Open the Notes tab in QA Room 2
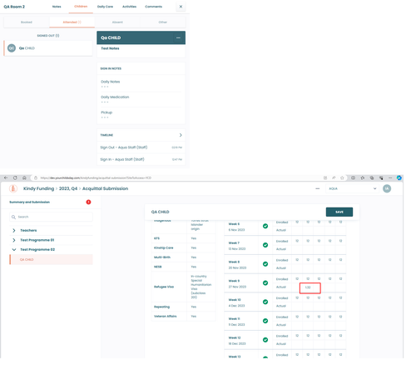416x370 pixels. click(x=57, y=7)
